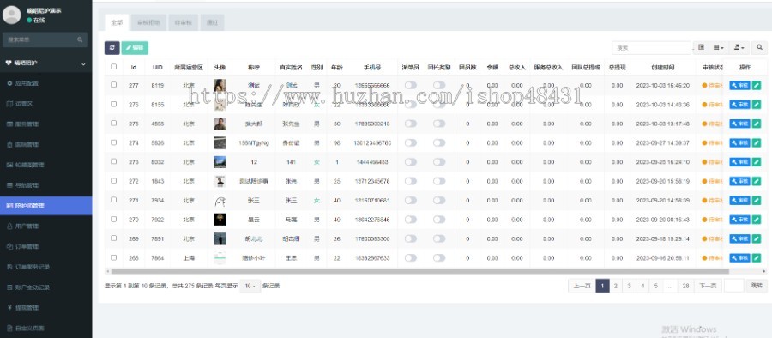Tick the checkbox for row Id 271
This screenshot has width=772, height=338.
tap(114, 200)
